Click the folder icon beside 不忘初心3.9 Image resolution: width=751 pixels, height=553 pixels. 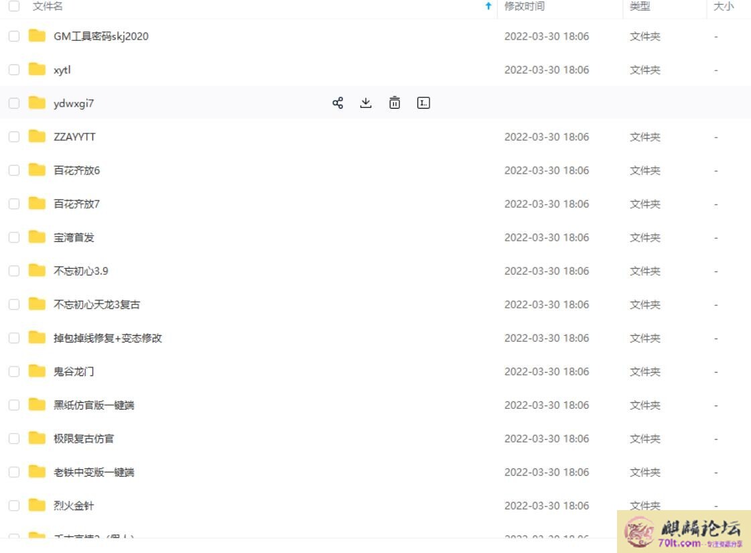pos(37,271)
